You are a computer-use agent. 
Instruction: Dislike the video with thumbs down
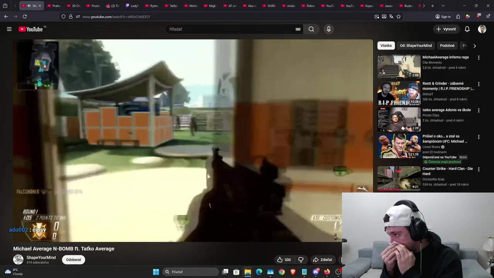point(301,260)
